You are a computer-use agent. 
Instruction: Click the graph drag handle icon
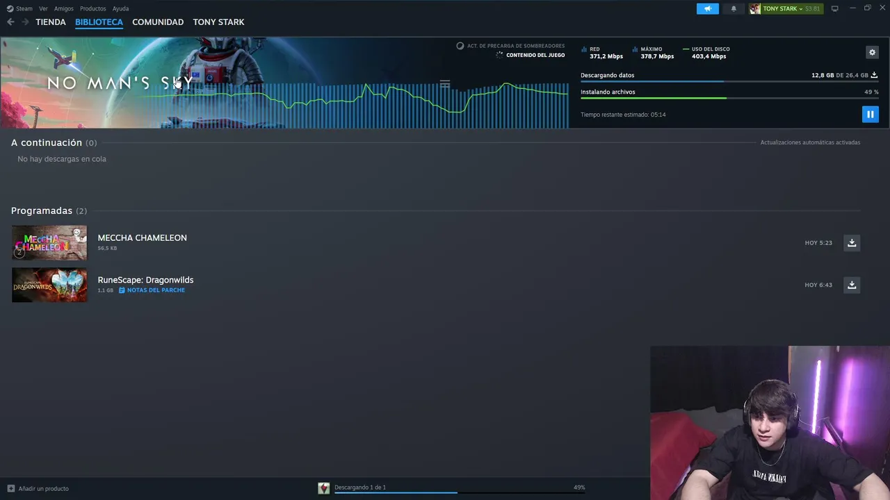pyautogui.click(x=445, y=84)
